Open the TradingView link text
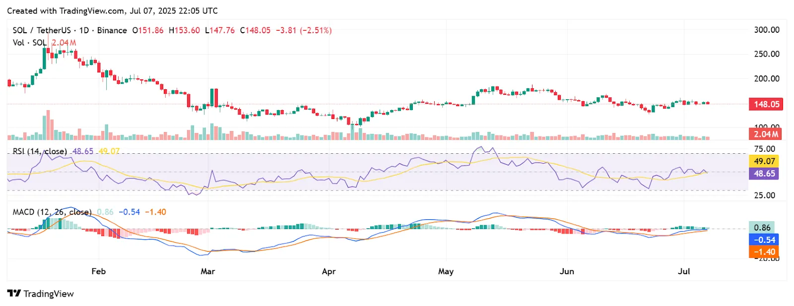 pyautogui.click(x=49, y=294)
